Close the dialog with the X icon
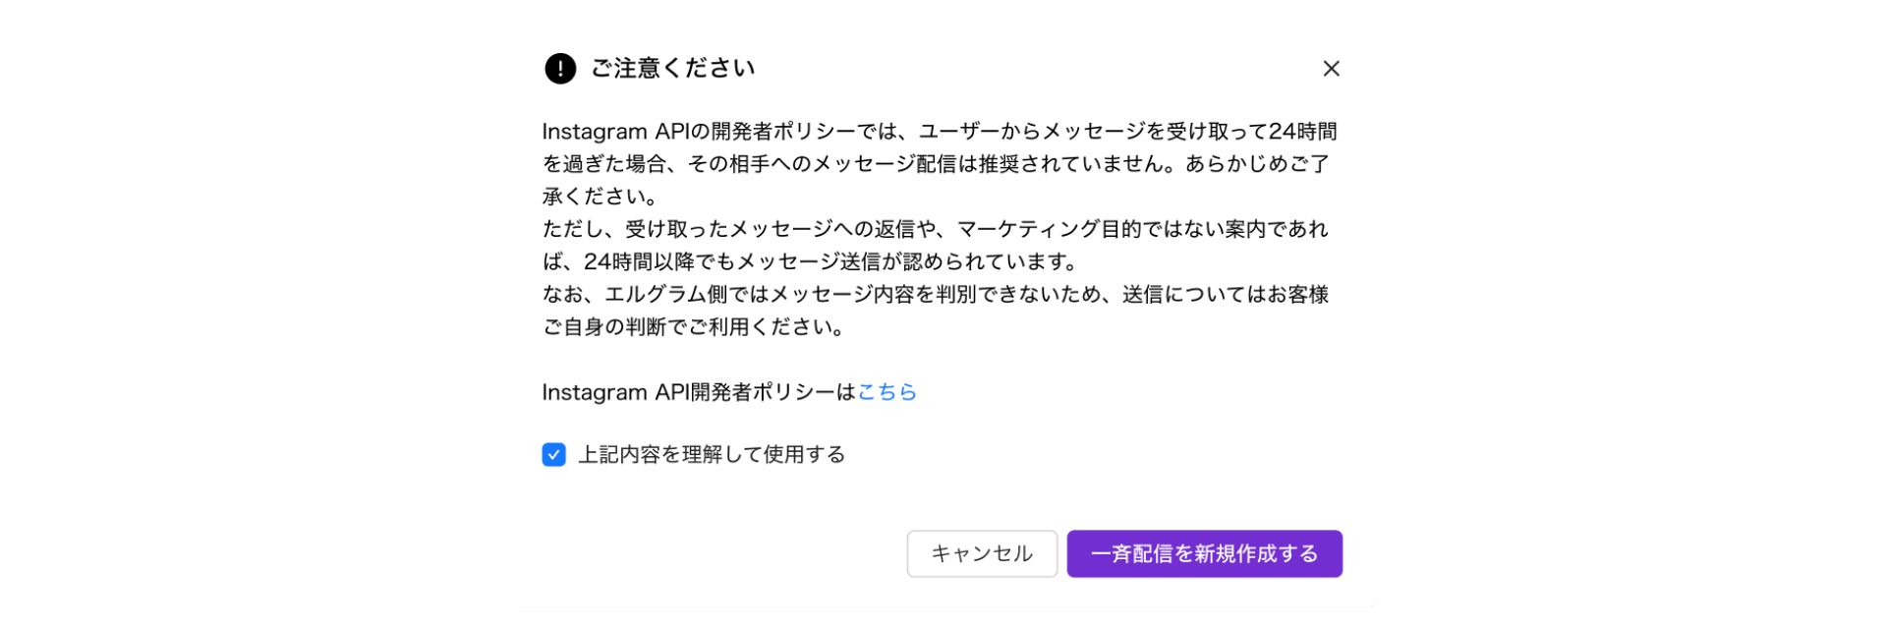1887x629 pixels. pos(1331,69)
